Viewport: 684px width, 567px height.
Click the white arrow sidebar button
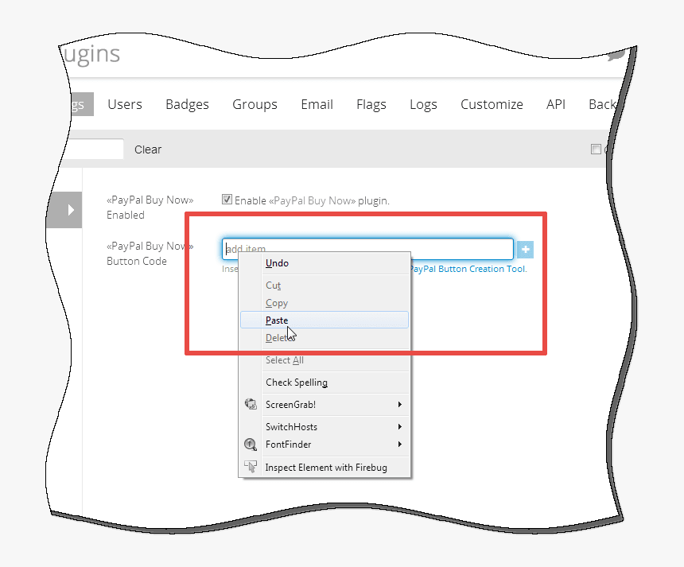click(66, 210)
